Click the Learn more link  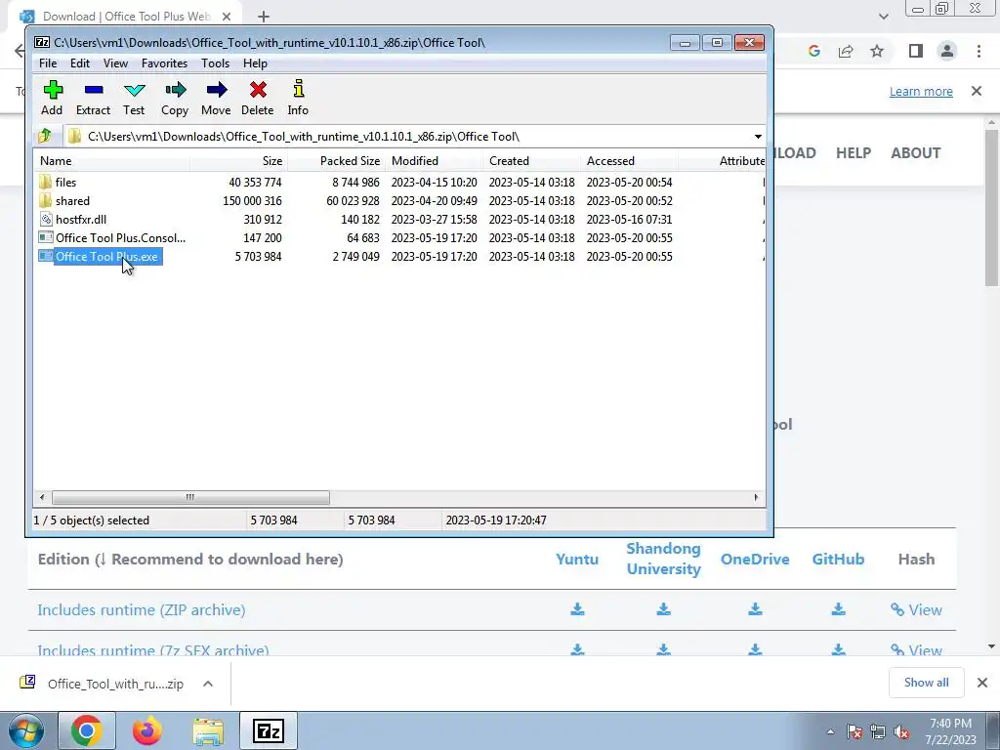coord(921,91)
